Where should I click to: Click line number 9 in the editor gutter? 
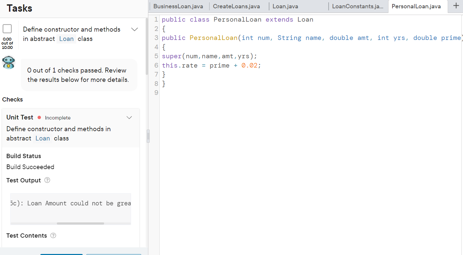[157, 93]
